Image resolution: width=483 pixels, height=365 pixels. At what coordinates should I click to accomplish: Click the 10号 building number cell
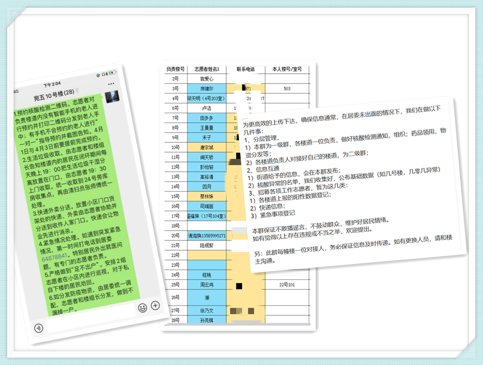[175, 147]
